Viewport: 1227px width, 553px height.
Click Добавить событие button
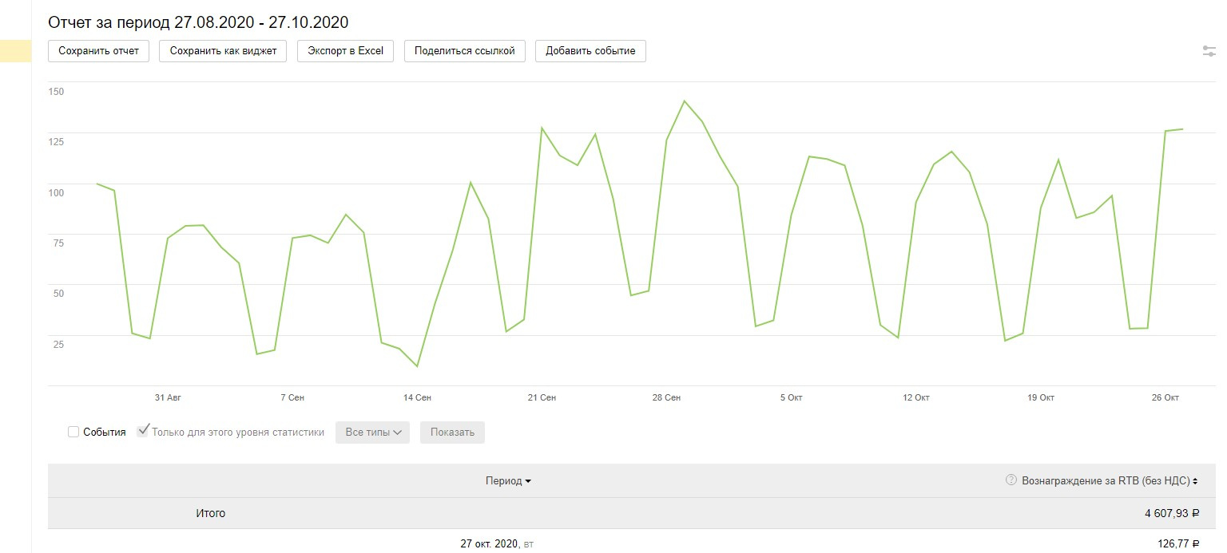coord(590,51)
